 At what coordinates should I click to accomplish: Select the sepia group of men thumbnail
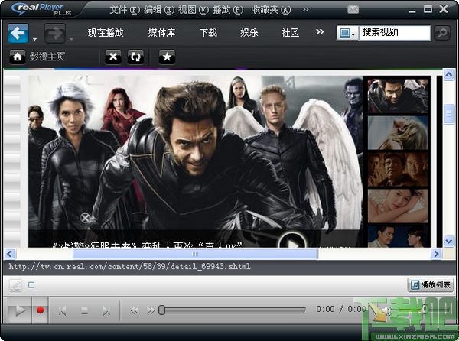click(398, 169)
